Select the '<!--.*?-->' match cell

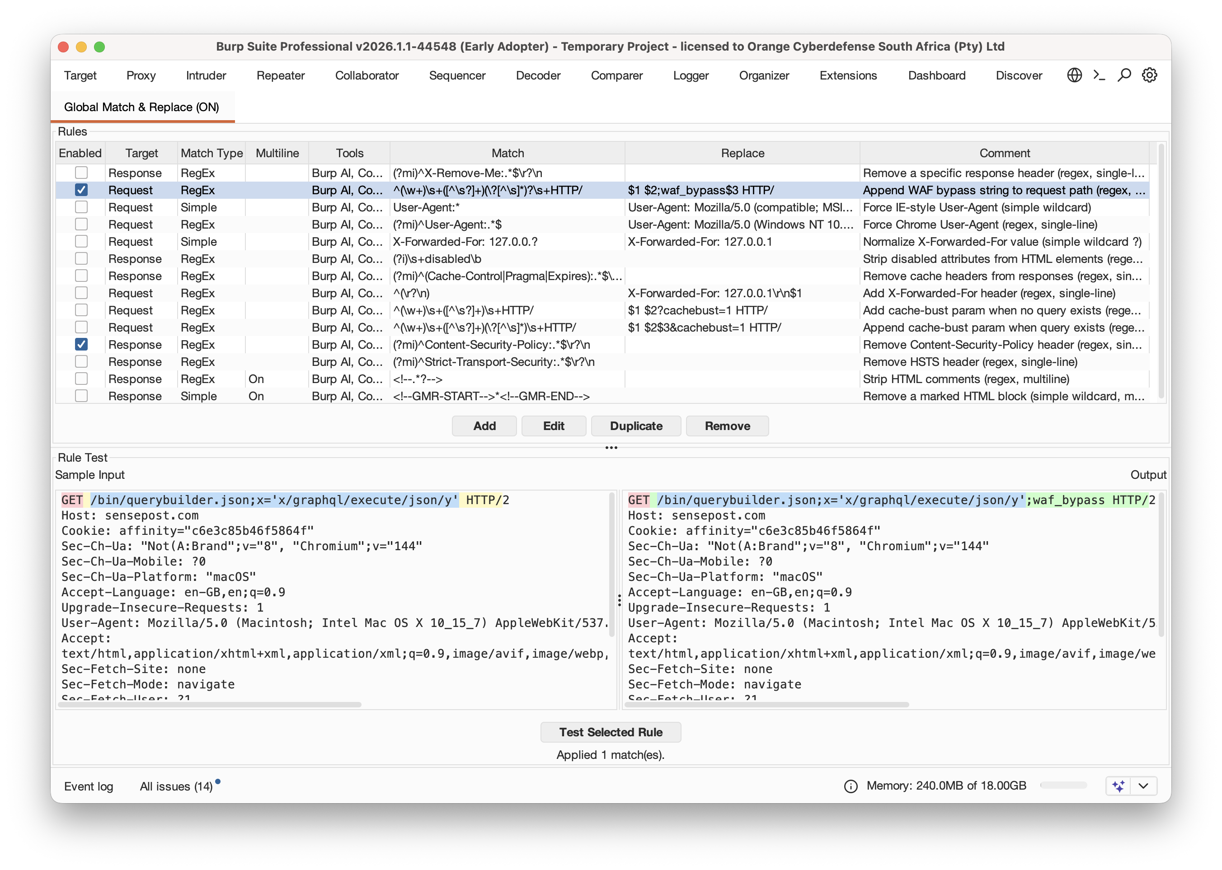click(x=508, y=379)
